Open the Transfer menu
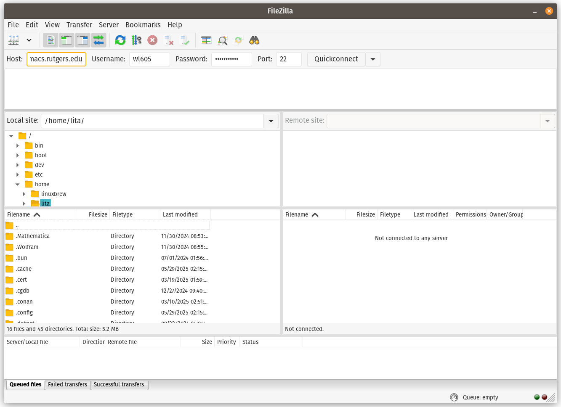Screen dimensions: 561x407 (x=79, y=25)
